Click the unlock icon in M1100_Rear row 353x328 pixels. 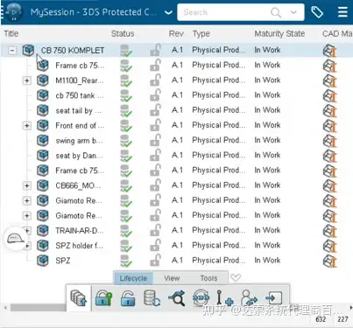[155, 80]
